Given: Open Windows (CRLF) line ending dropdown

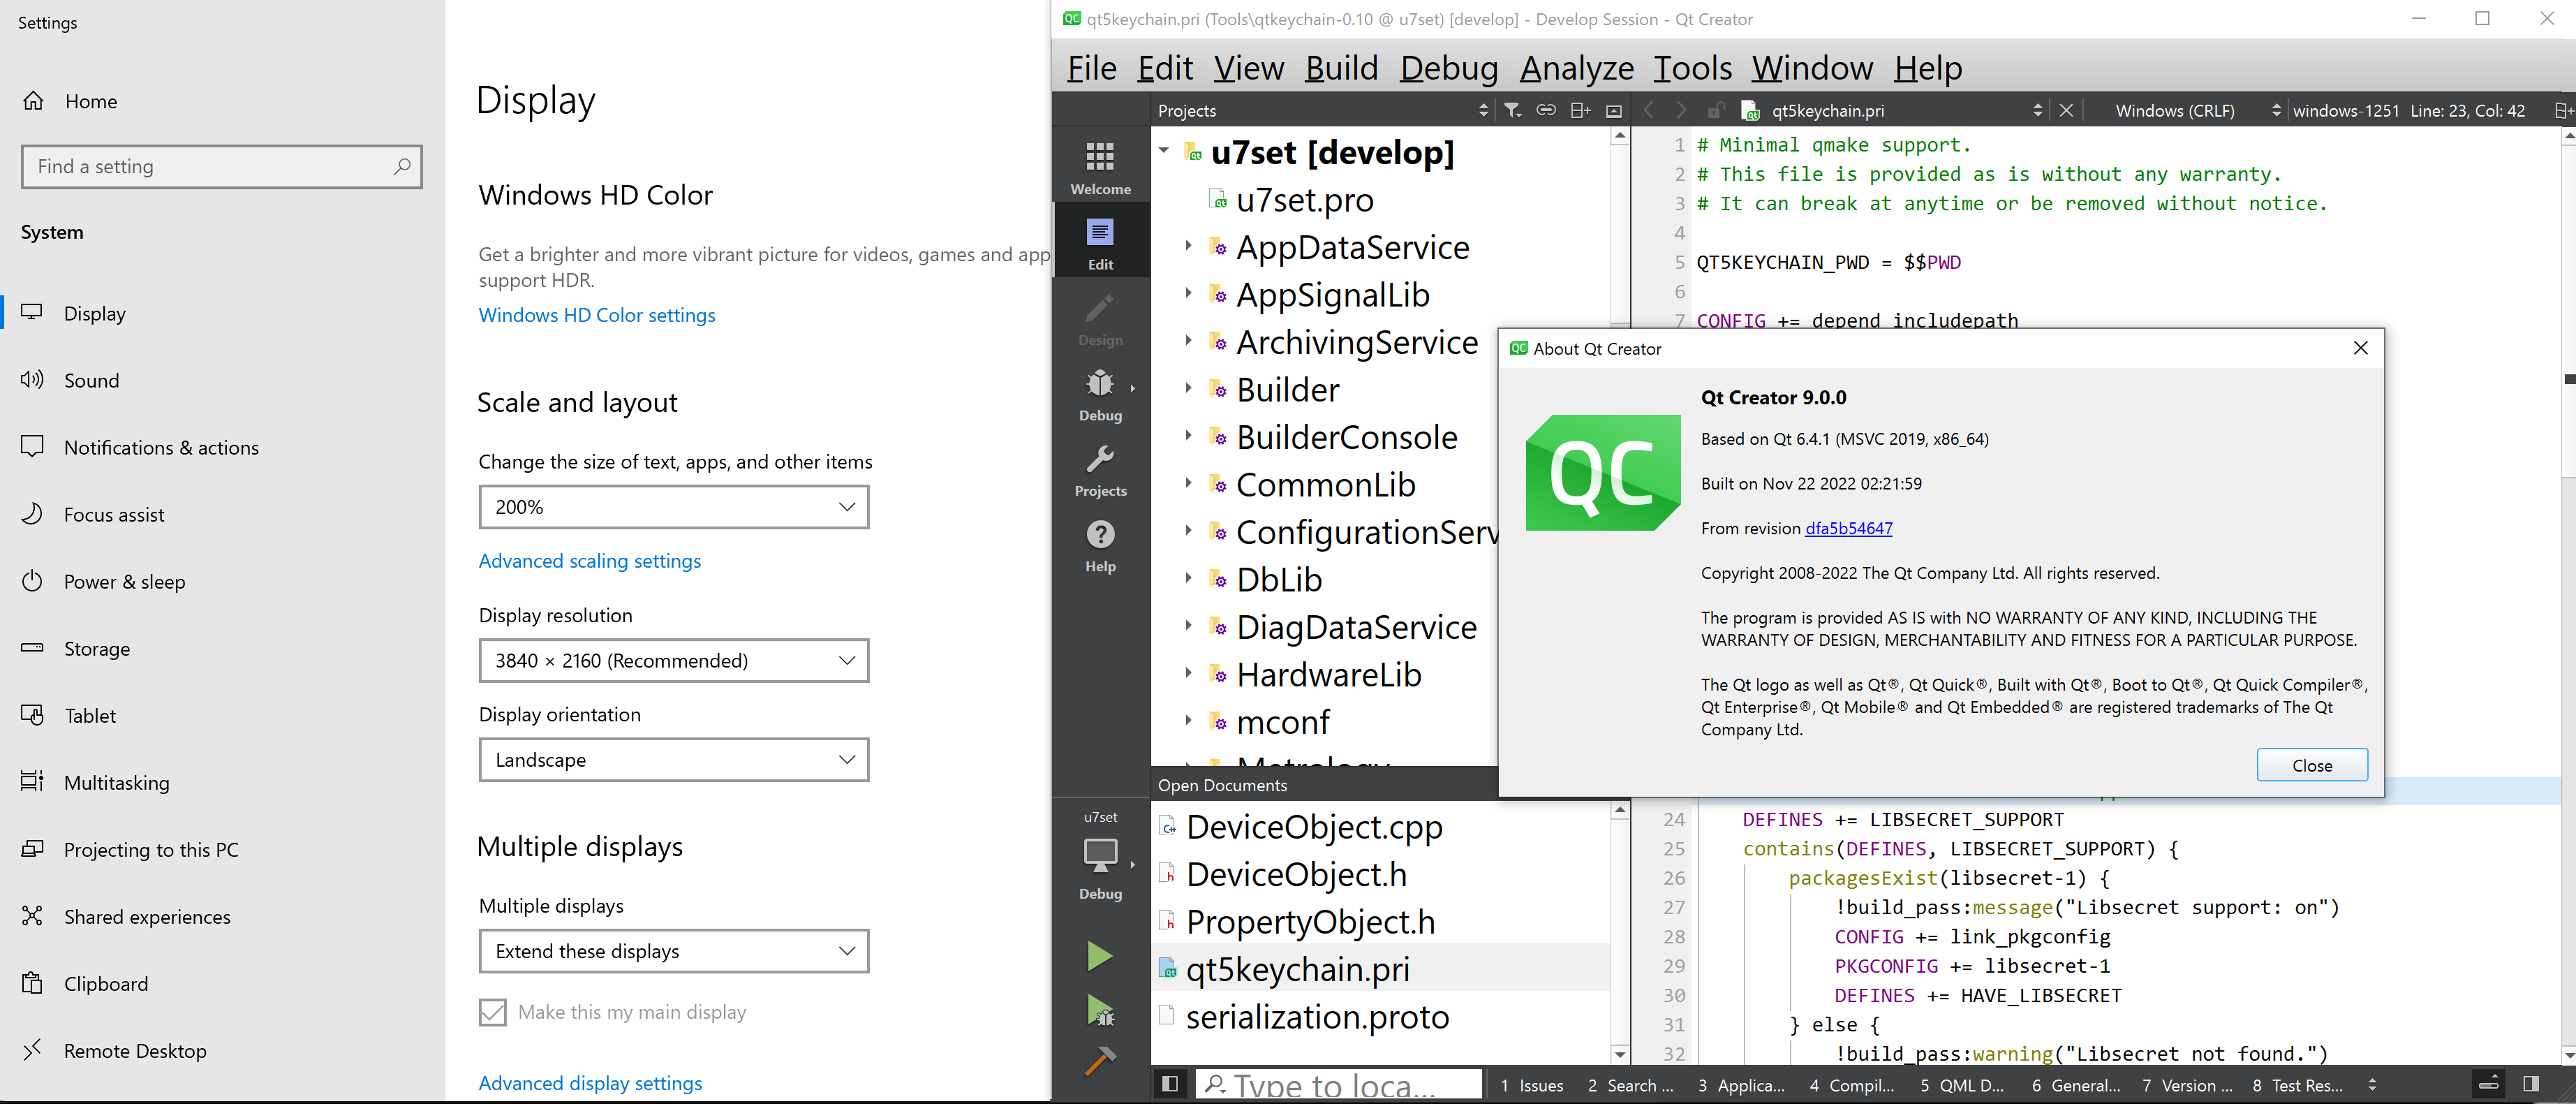Looking at the screenshot, I should click(2198, 110).
